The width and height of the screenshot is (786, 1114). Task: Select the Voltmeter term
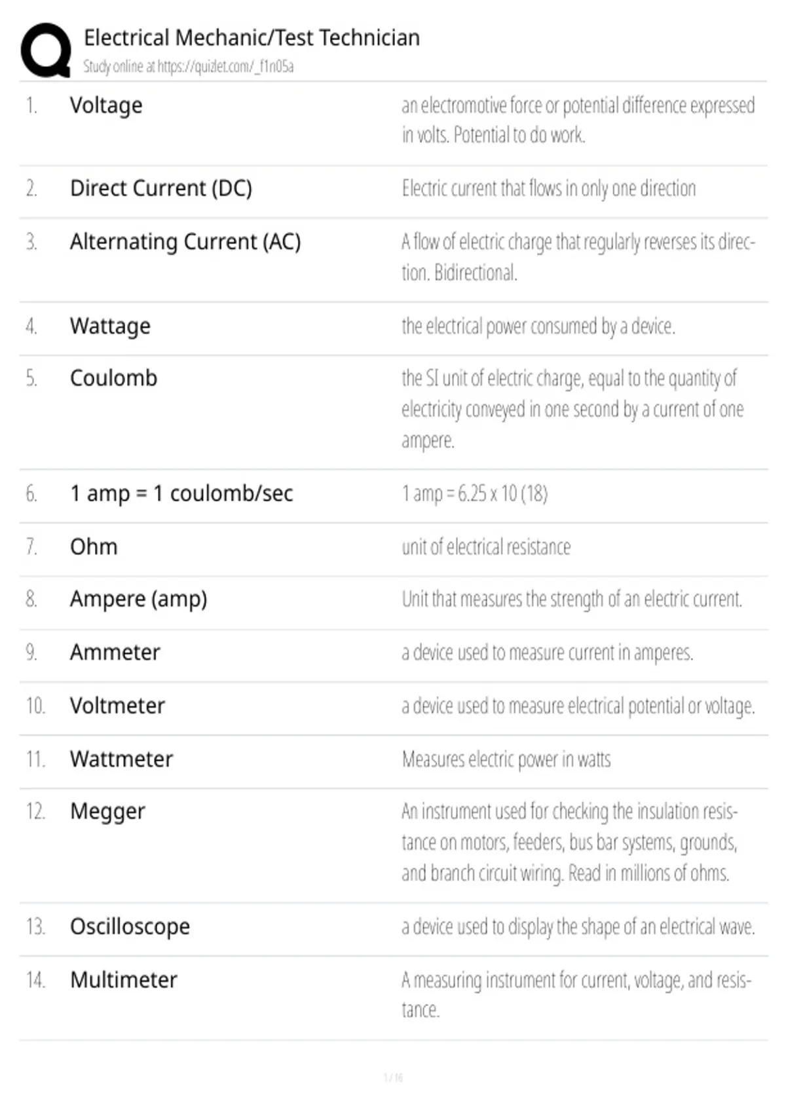point(118,706)
